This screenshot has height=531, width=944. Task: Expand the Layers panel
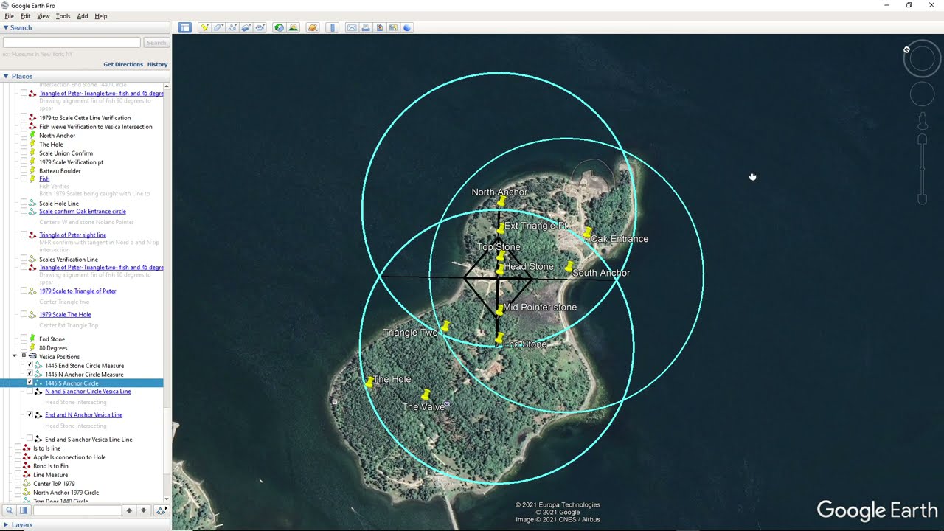click(6, 524)
